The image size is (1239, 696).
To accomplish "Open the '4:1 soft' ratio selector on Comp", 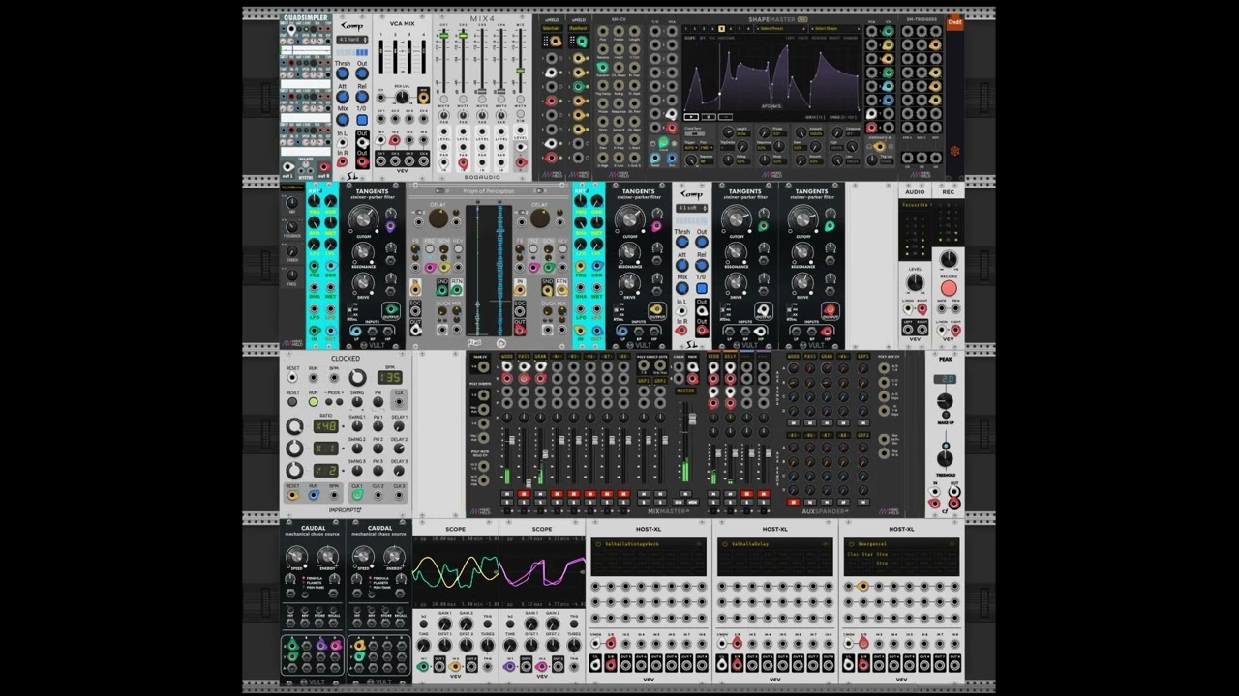I will click(691, 208).
